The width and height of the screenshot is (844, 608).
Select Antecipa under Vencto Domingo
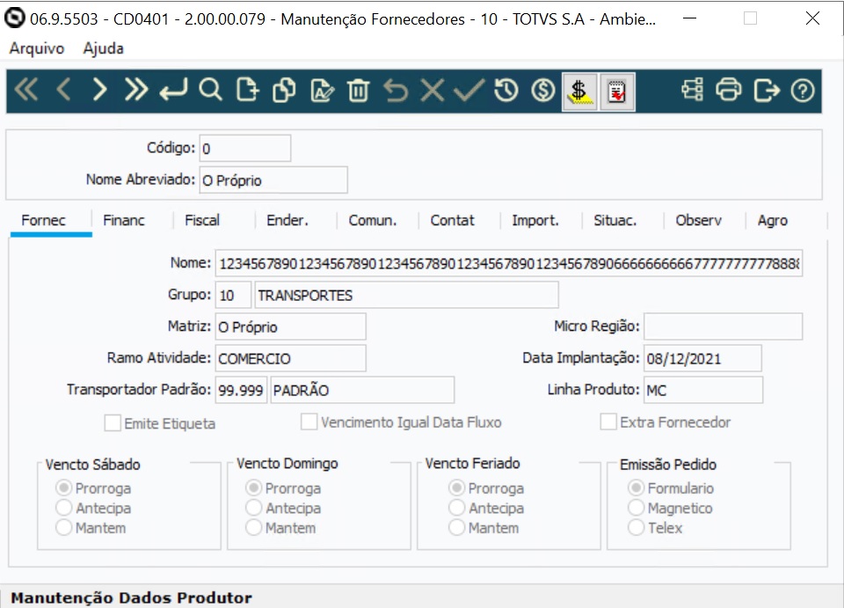(253, 508)
